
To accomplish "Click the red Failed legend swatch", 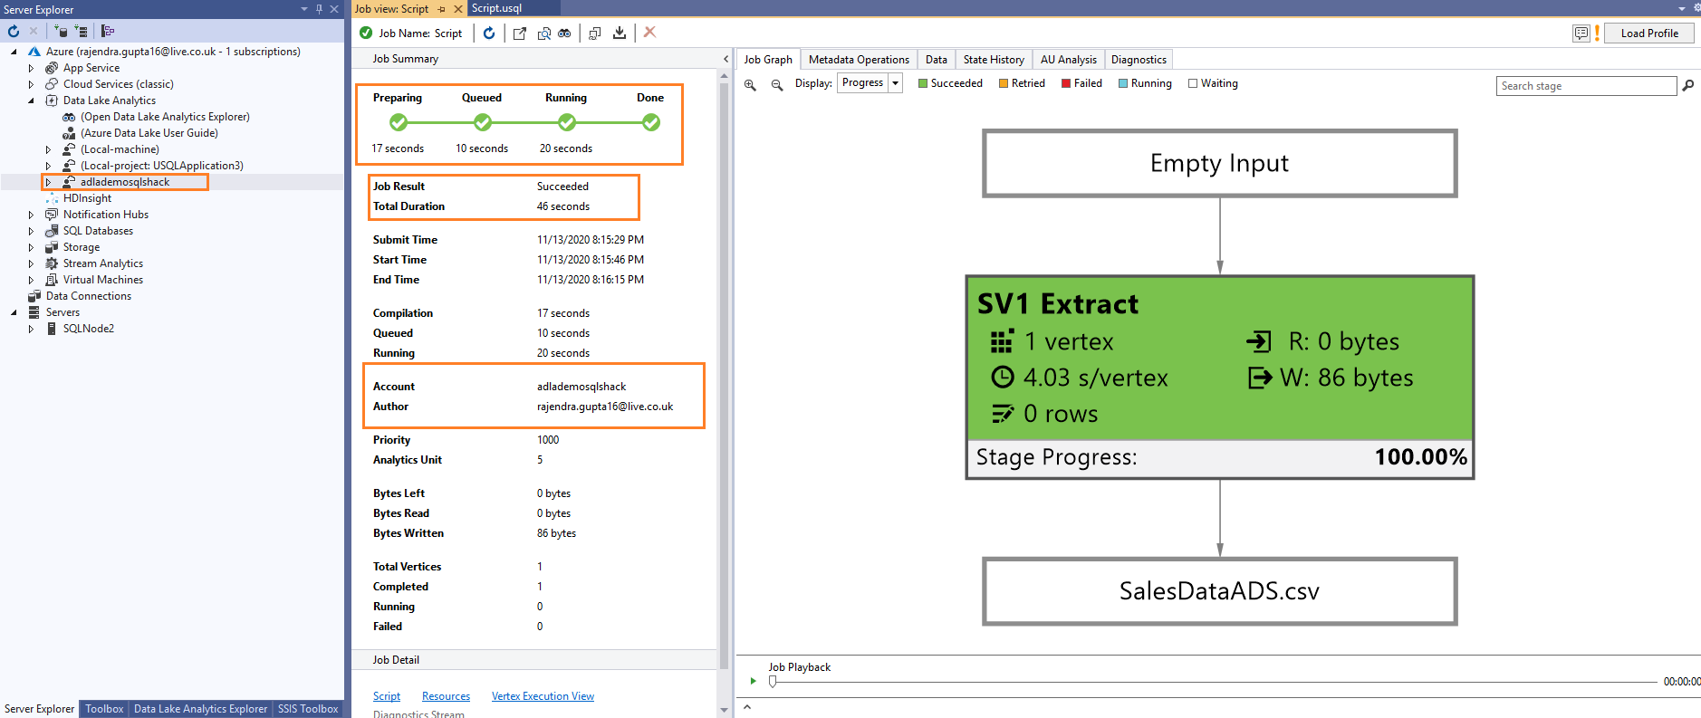I will (x=1066, y=83).
